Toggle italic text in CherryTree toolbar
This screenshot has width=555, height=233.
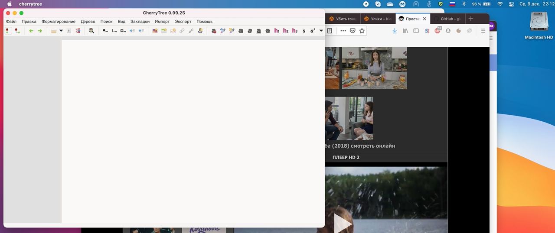click(x=250, y=31)
